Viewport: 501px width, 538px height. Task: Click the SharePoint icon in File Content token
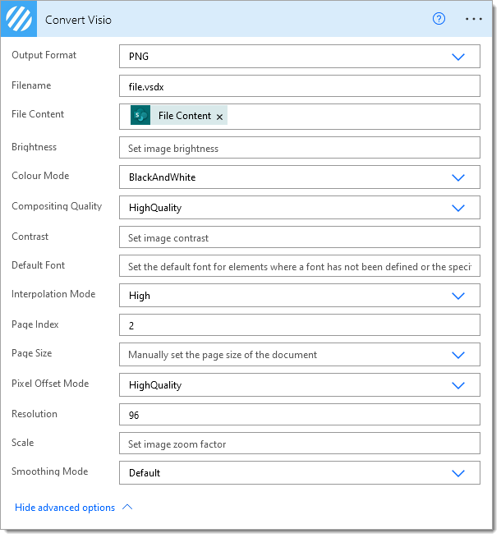coord(140,115)
